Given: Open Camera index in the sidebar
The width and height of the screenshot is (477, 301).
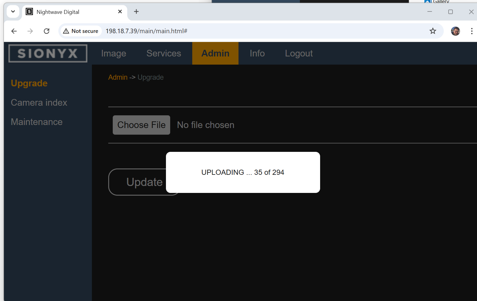Looking at the screenshot, I should (x=39, y=103).
